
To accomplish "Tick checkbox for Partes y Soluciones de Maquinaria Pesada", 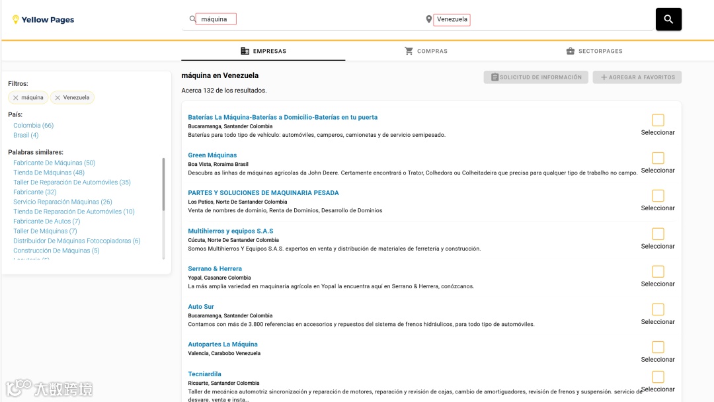I will [x=658, y=196].
